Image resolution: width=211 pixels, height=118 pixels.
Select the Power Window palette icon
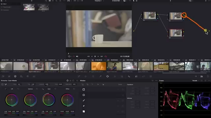(107, 76)
